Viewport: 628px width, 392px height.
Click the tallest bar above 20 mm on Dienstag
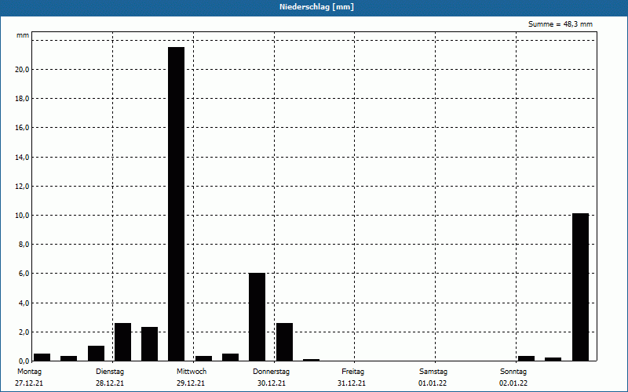point(176,204)
